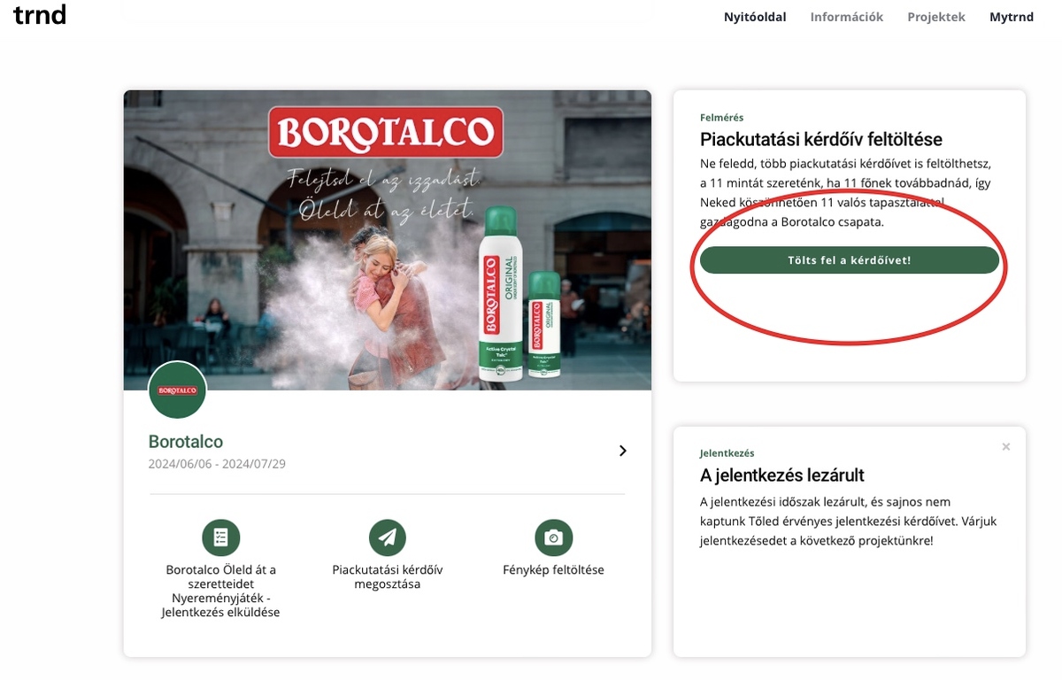Image resolution: width=1062 pixels, height=680 pixels.
Task: Dismiss the A jelentkezés lezárult card
Action: coord(1005,446)
